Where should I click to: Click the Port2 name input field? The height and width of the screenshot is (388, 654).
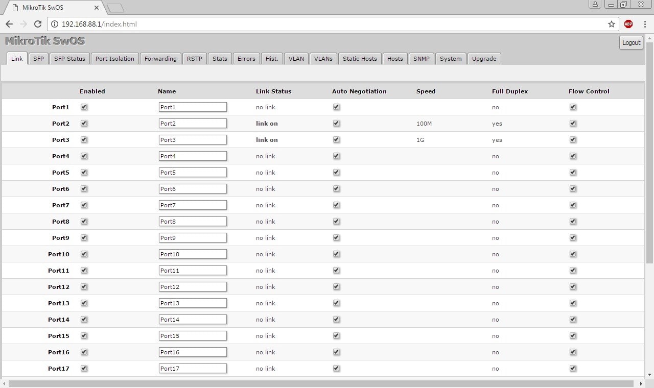pos(193,124)
